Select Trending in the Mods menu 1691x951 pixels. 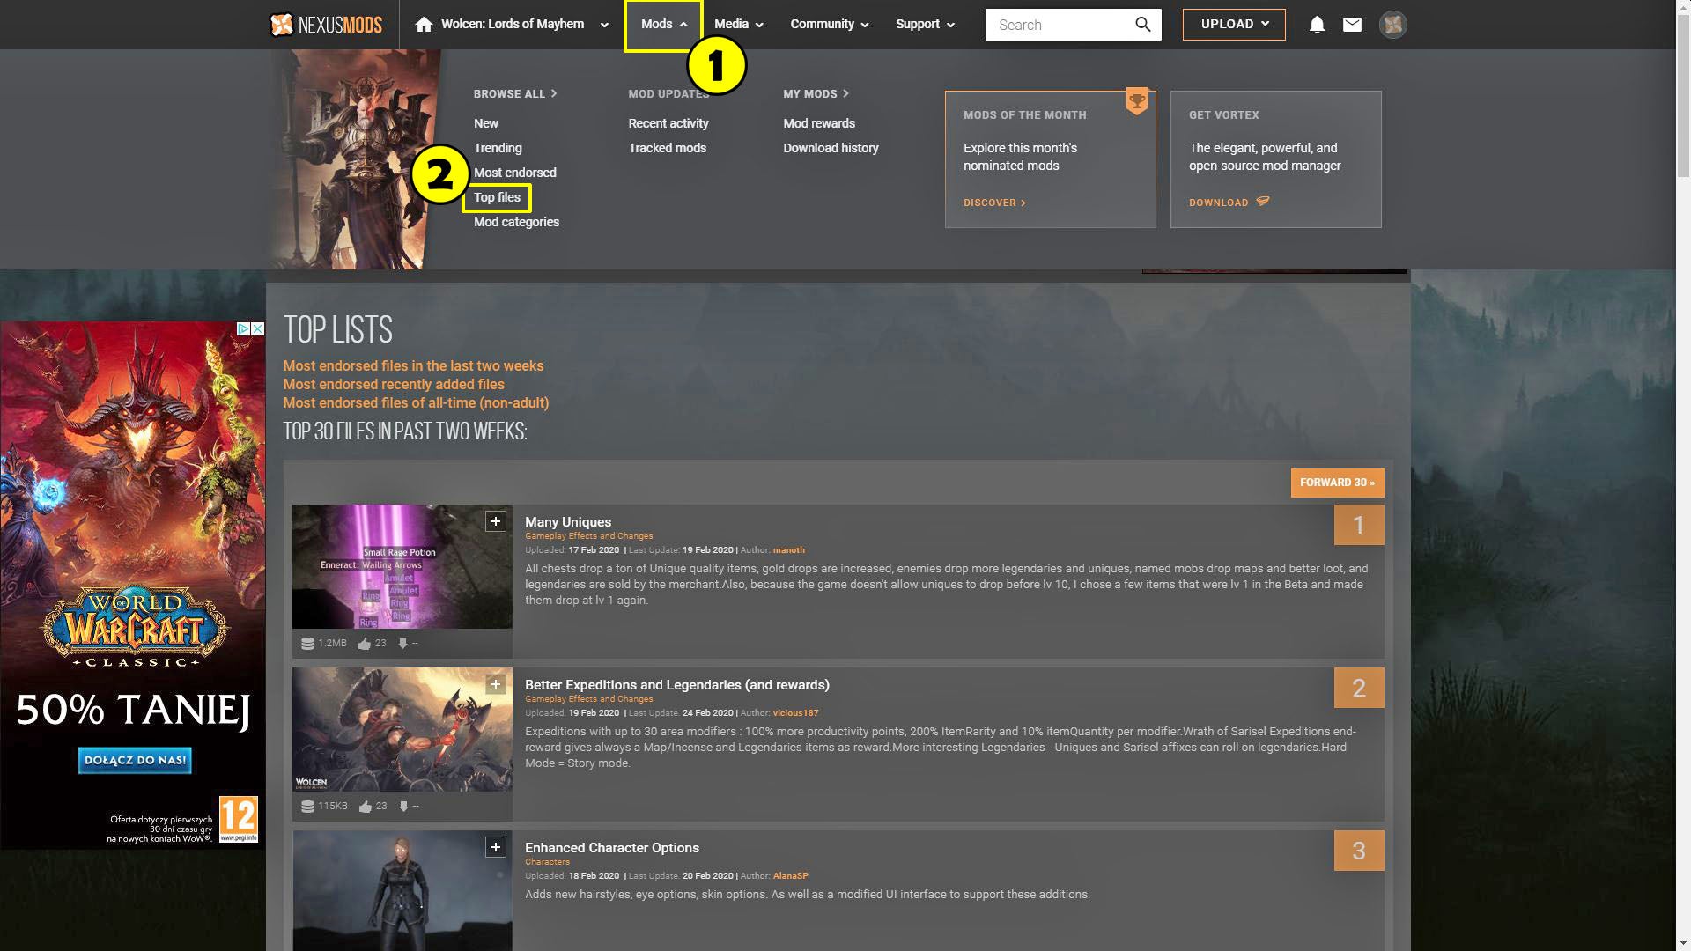498,148
